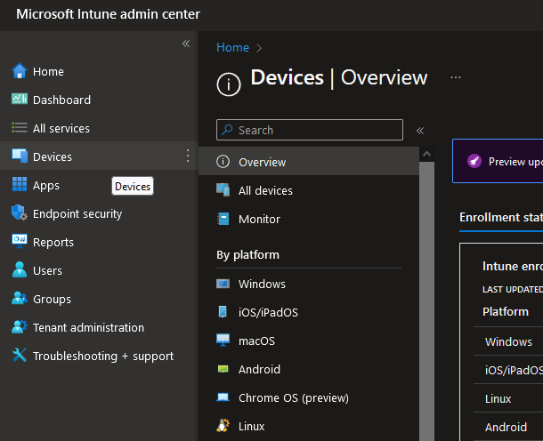Click the Android row in Platform table

point(508,427)
